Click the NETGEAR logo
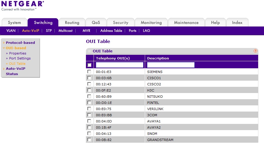 tap(23, 6)
